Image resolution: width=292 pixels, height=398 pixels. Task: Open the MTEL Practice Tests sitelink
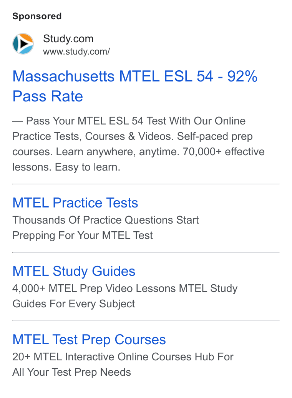(75, 202)
